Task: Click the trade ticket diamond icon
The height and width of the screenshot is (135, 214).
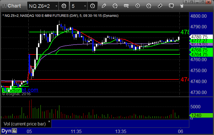Action: (x=160, y=6)
